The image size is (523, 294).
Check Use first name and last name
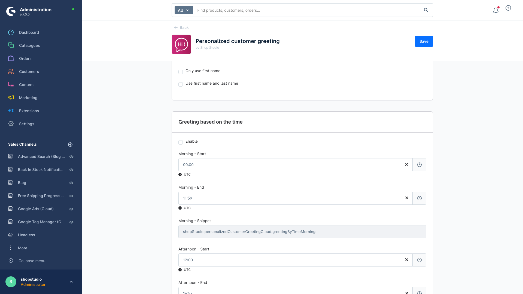(181, 84)
